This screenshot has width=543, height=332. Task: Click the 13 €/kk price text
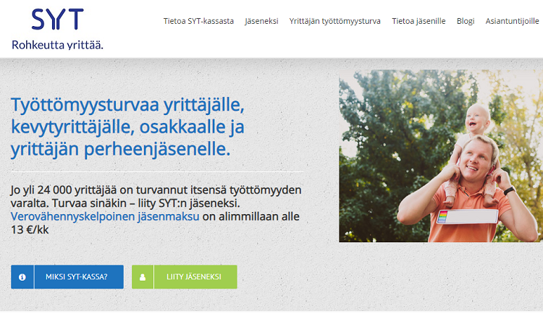(30, 230)
